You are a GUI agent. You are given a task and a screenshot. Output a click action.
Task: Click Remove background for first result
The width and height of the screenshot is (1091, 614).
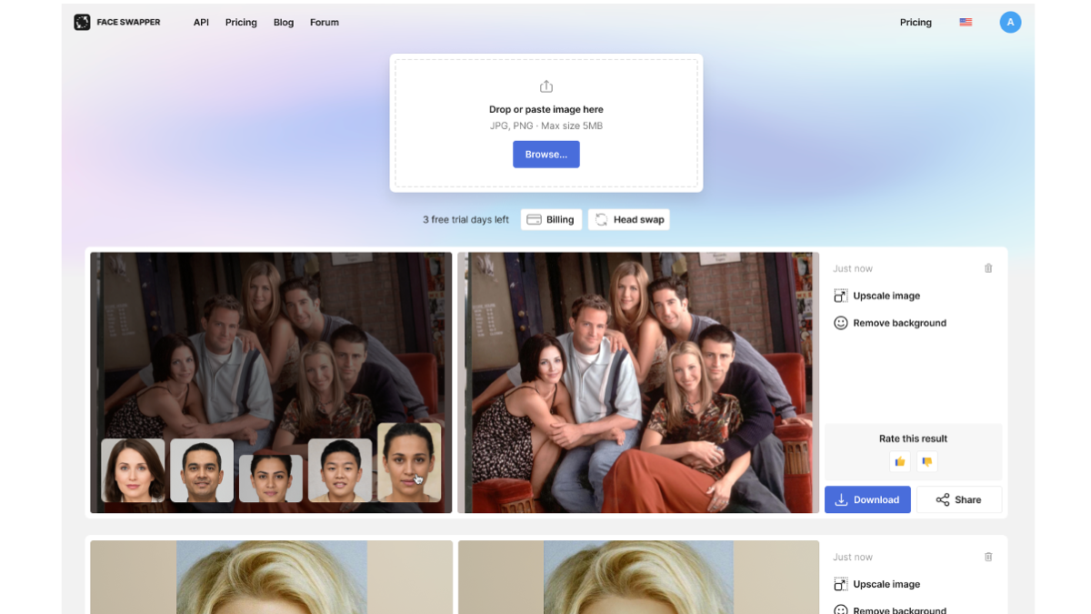point(890,323)
